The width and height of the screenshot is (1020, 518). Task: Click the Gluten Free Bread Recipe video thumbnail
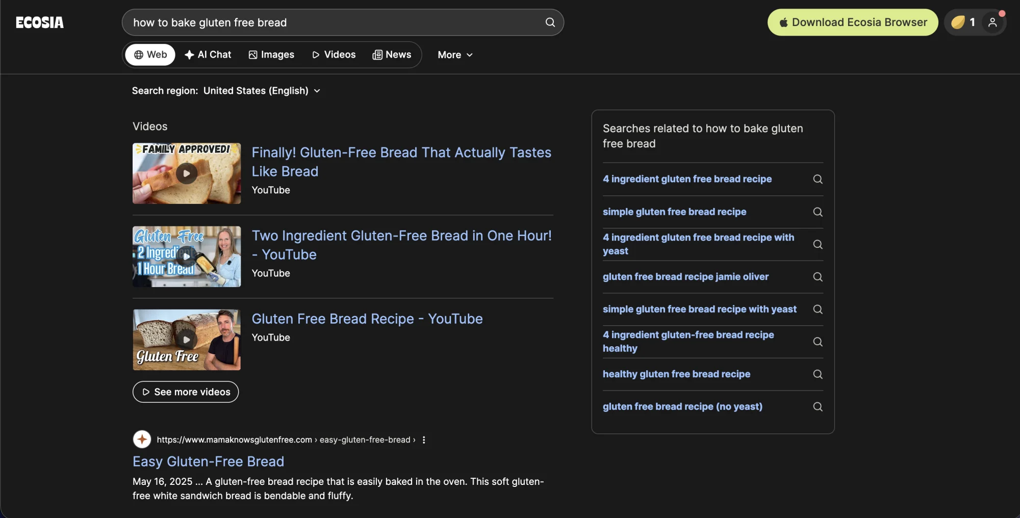[x=187, y=340]
